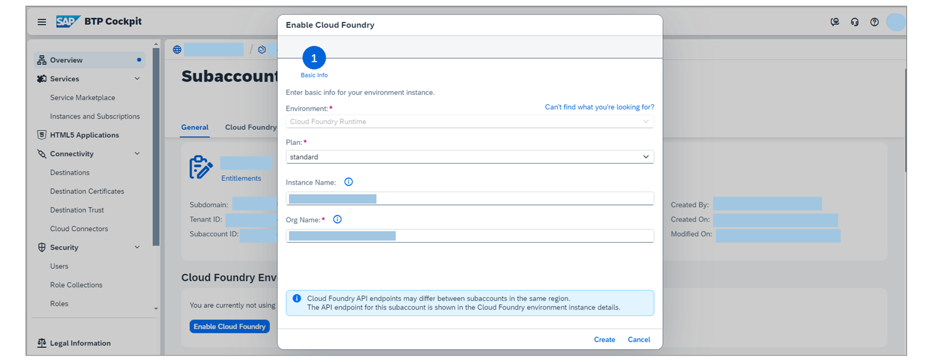Click the HTML5 Applications label
Image resolution: width=932 pixels, height=362 pixels.
[x=84, y=135]
